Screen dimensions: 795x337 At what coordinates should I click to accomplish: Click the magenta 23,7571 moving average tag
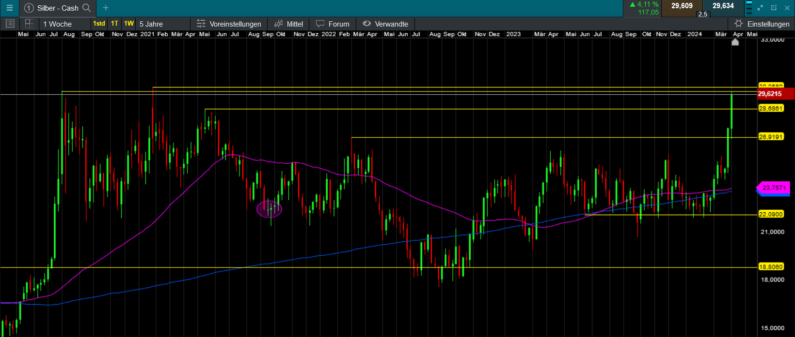[x=774, y=188]
